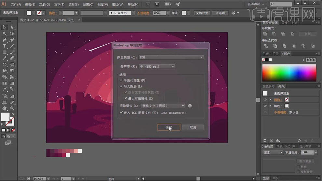
Task: Open 分辨率 中 (150 ppi) dropdown
Action: click(x=157, y=67)
